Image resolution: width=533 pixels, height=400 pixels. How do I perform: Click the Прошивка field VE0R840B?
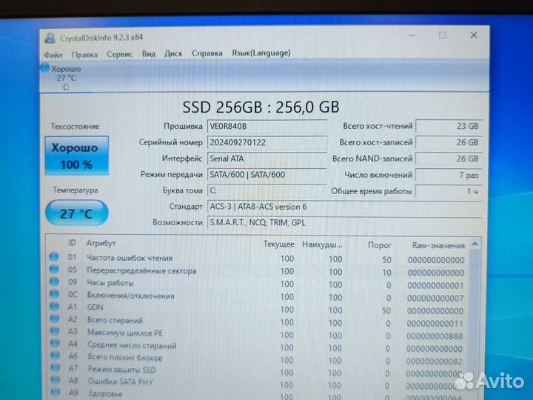point(267,126)
